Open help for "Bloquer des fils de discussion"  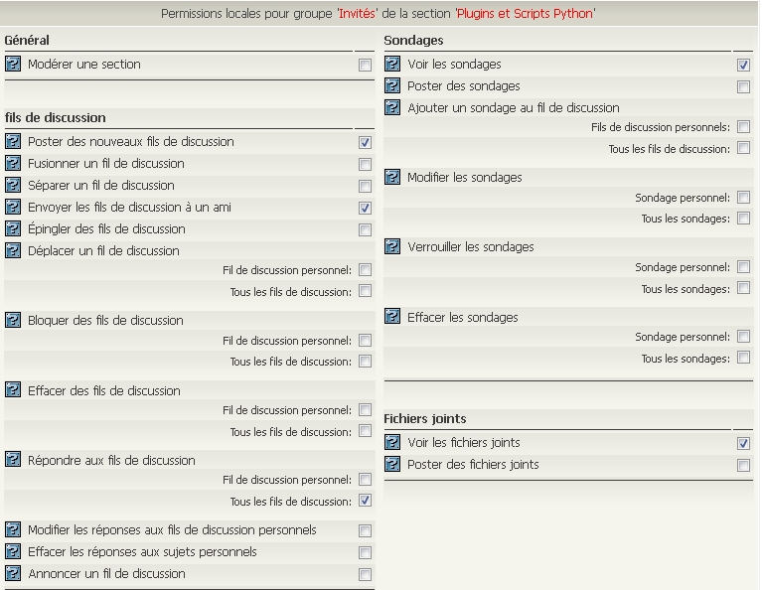(x=13, y=320)
